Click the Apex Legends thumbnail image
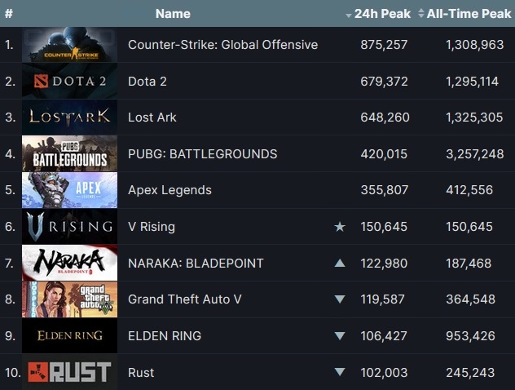 [x=69, y=190]
